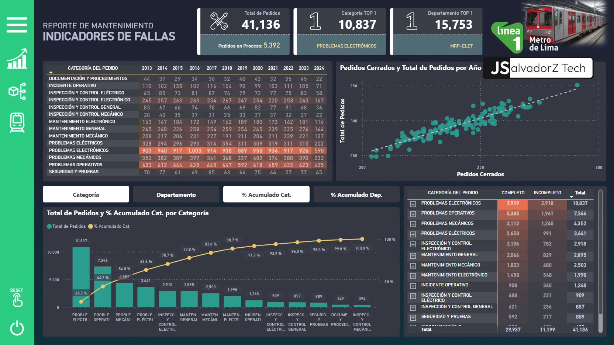This screenshot has width=614, height=345.
Task: Click the % Acumulado Cat. button
Action: [266, 195]
